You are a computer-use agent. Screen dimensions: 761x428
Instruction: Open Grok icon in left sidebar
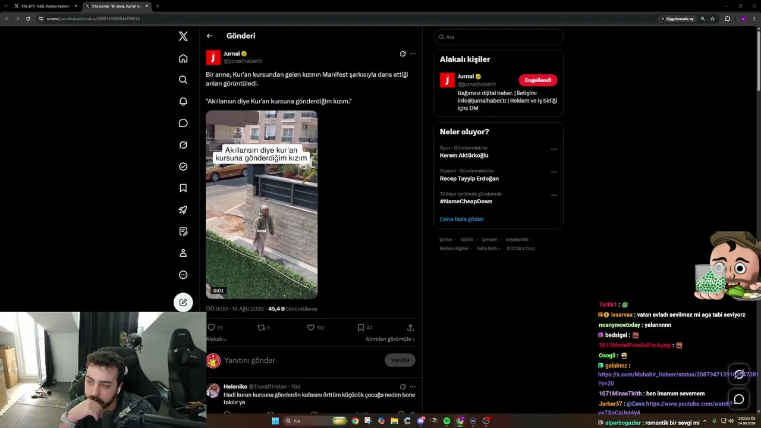[x=183, y=145]
